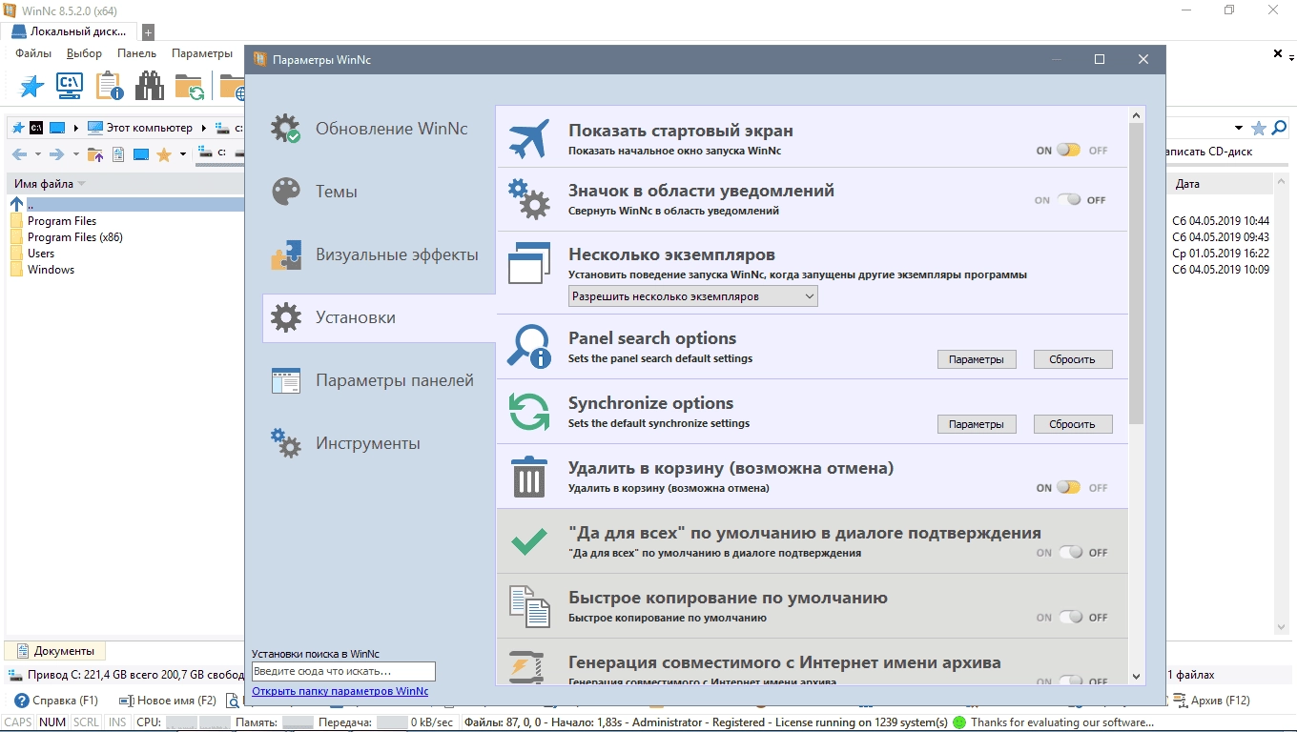The width and height of the screenshot is (1297, 732).
Task: Click the document view icon in panel toolbar
Action: coord(118,154)
